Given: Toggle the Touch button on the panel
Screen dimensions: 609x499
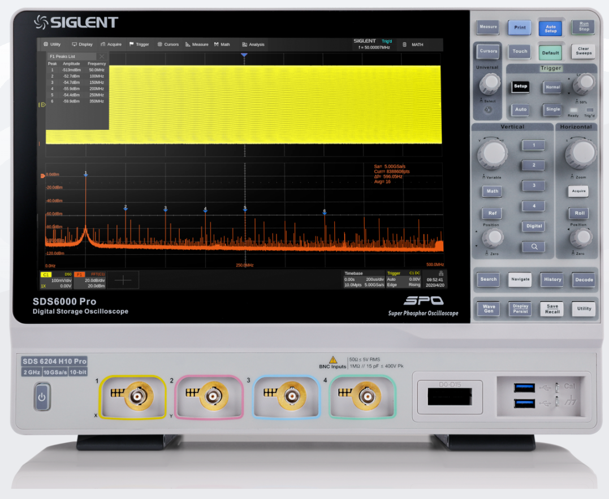Looking at the screenshot, I should coord(520,51).
